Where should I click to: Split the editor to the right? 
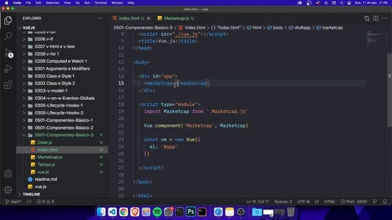(375, 18)
